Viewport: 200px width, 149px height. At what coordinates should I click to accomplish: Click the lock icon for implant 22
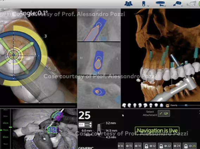pyautogui.click(x=161, y=146)
